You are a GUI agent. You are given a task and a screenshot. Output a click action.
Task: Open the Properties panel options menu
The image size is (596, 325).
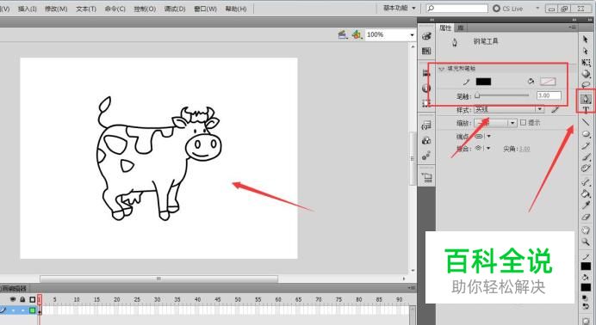(x=572, y=28)
